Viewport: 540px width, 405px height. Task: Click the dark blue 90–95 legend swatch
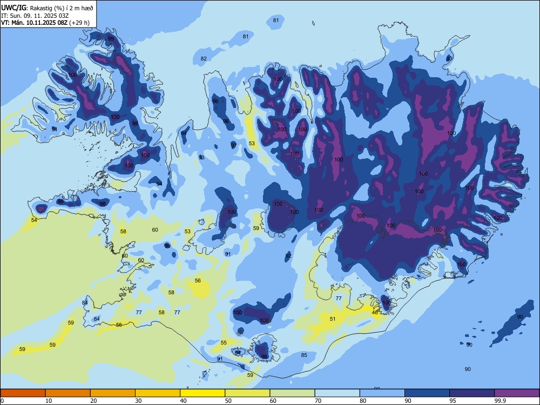click(x=427, y=393)
